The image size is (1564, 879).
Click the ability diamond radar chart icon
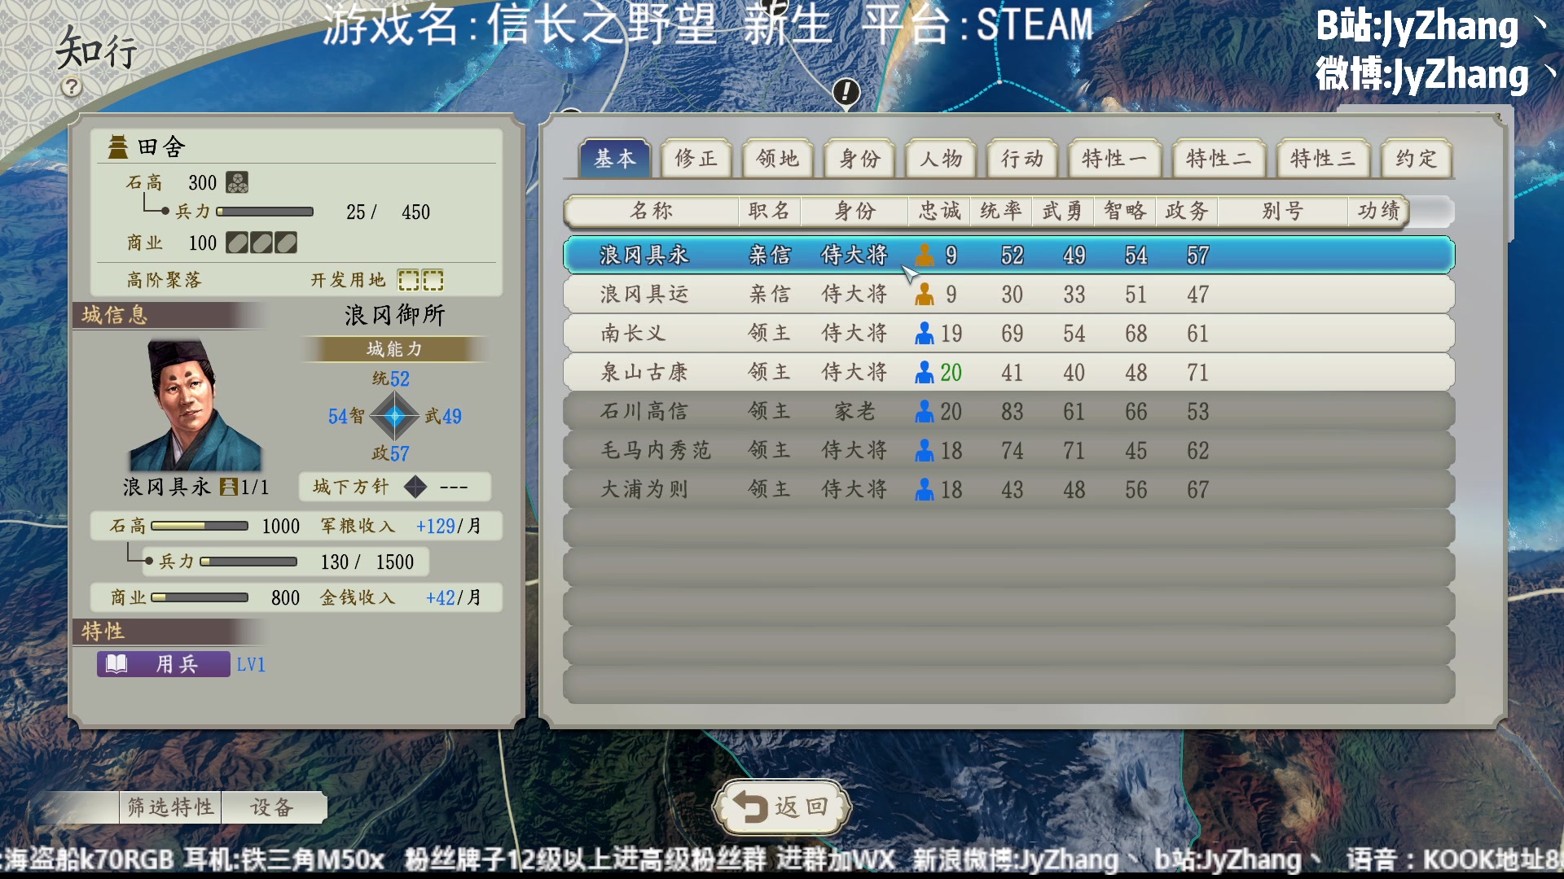395,416
